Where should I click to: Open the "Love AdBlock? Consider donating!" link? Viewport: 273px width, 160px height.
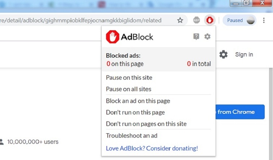pyautogui.click(x=152, y=148)
